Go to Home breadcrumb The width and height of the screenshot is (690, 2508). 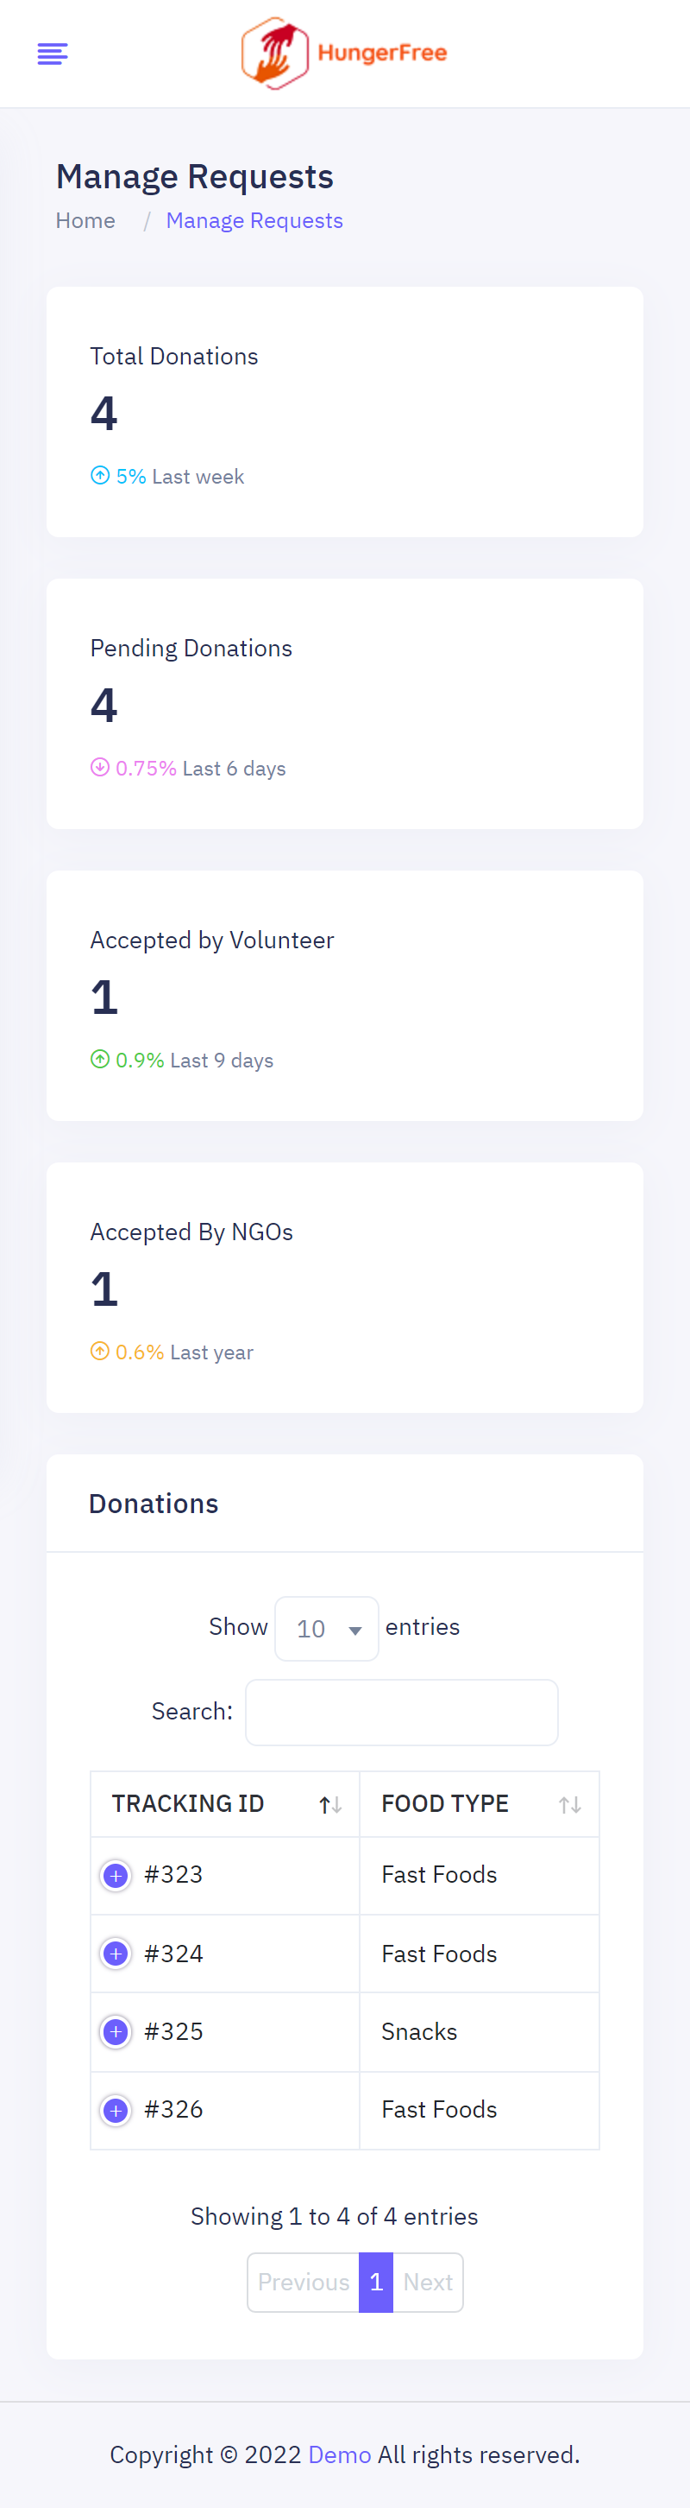[85, 221]
